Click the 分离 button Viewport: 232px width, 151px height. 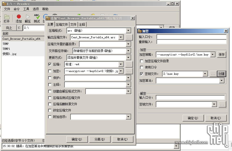pos(100,139)
